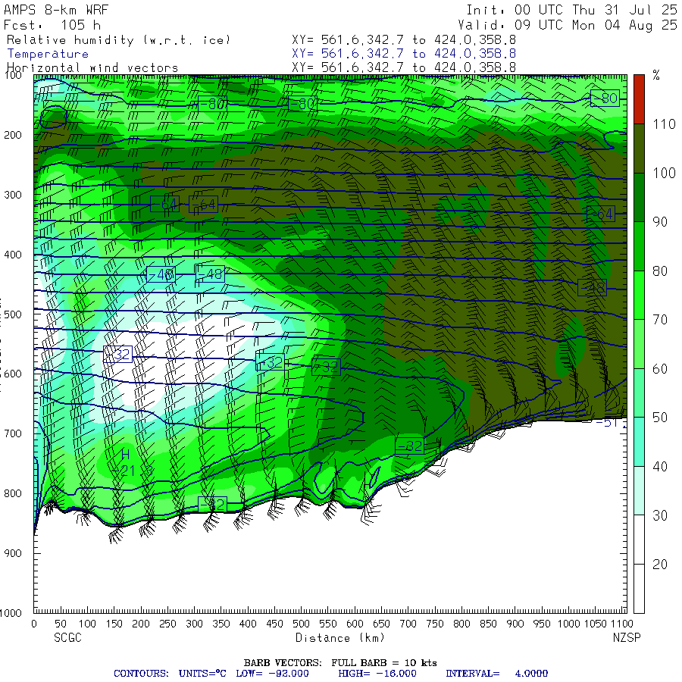Screen dimensions: 682x682
Task: Click the 'AMPS 8-km WRF' title text
Action: [x=55, y=10]
